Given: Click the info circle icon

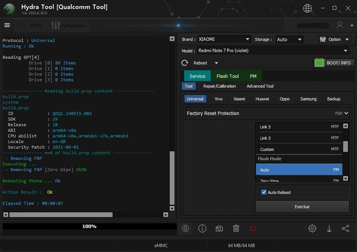Looking at the screenshot, I should click(202, 228).
